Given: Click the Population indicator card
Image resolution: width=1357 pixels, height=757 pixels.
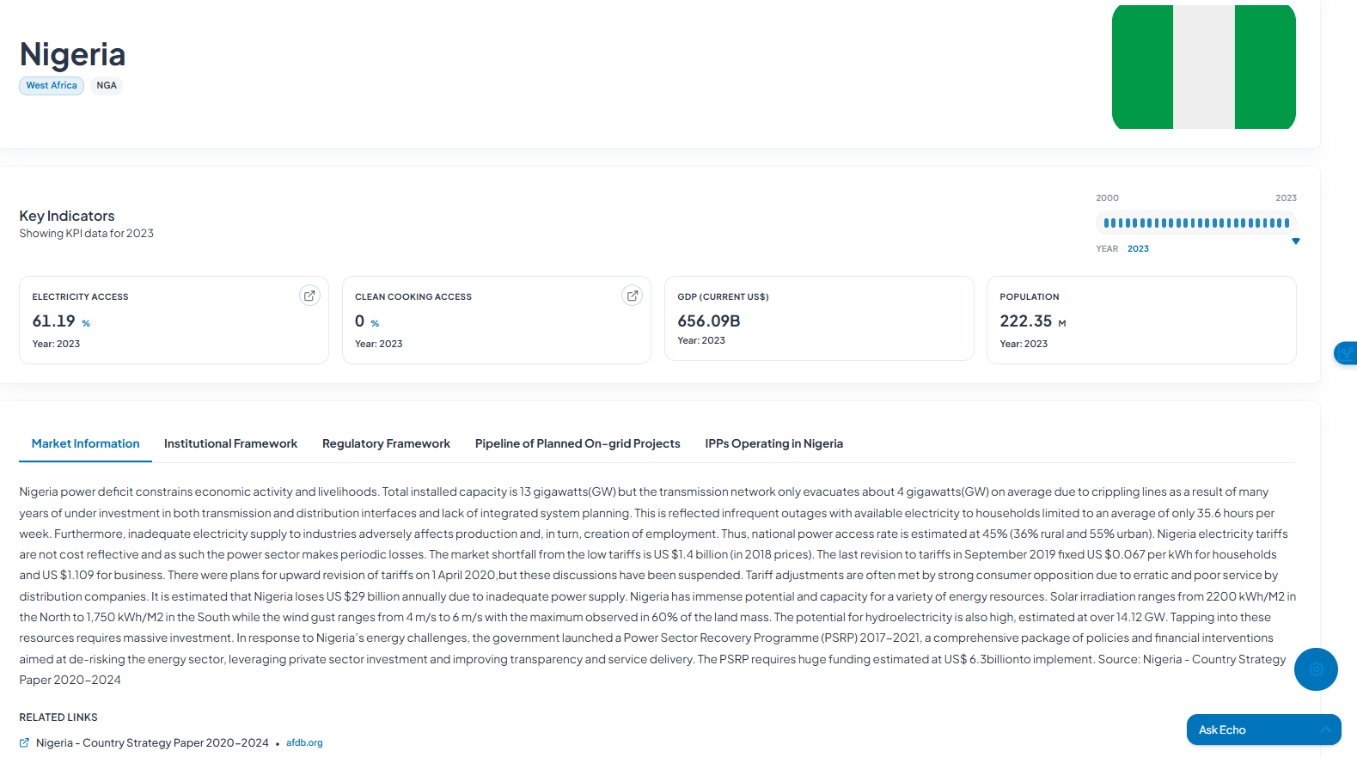Looking at the screenshot, I should (x=1141, y=320).
